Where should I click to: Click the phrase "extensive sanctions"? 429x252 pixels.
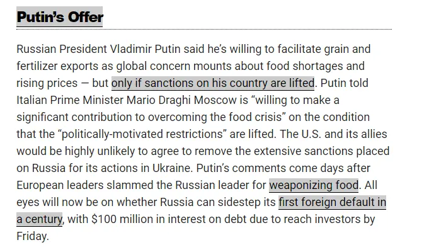[x=304, y=151]
